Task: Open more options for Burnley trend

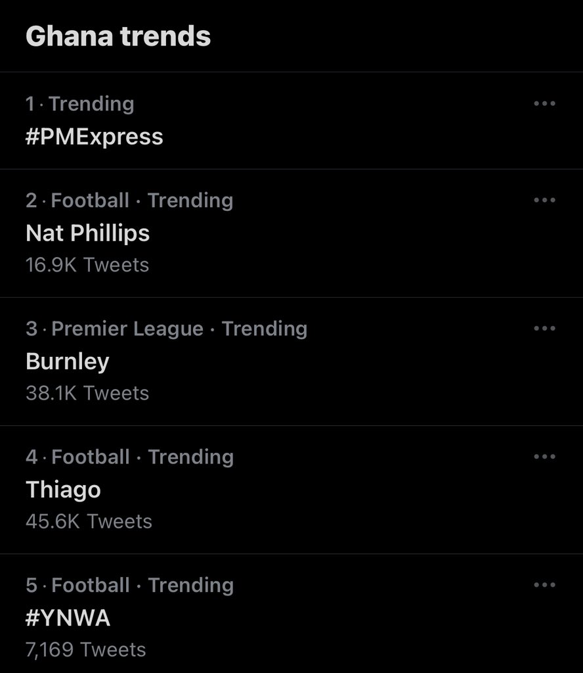Action: click(x=544, y=329)
